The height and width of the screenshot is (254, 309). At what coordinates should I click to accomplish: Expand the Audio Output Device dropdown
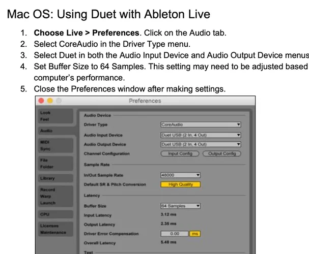tap(201, 144)
